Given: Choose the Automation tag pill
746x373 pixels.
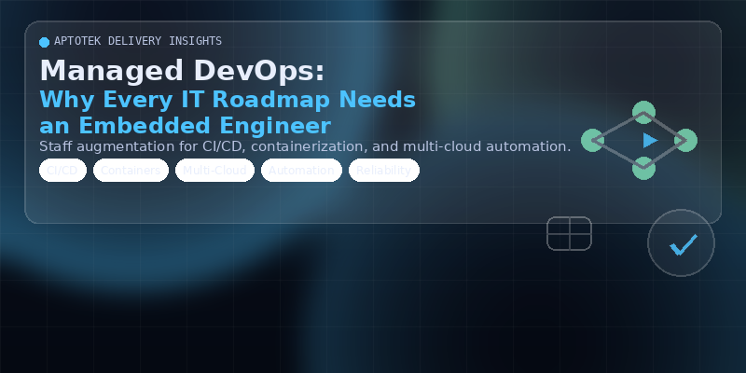Looking at the screenshot, I should click(301, 171).
